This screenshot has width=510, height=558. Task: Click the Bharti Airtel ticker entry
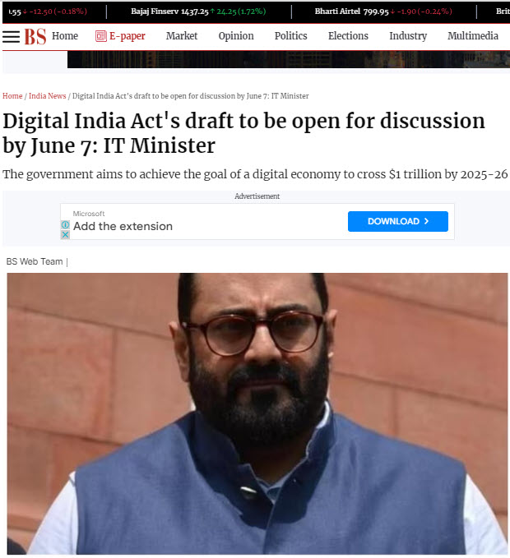[x=383, y=12]
